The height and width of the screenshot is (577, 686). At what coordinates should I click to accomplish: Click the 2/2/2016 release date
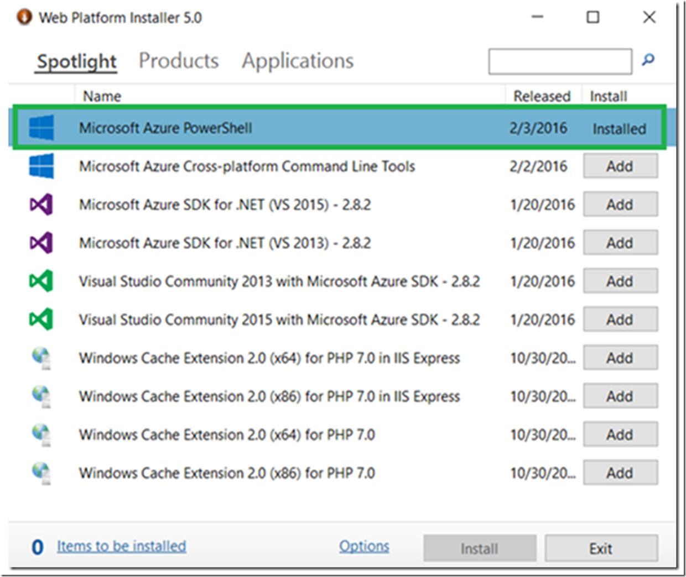pyautogui.click(x=538, y=166)
